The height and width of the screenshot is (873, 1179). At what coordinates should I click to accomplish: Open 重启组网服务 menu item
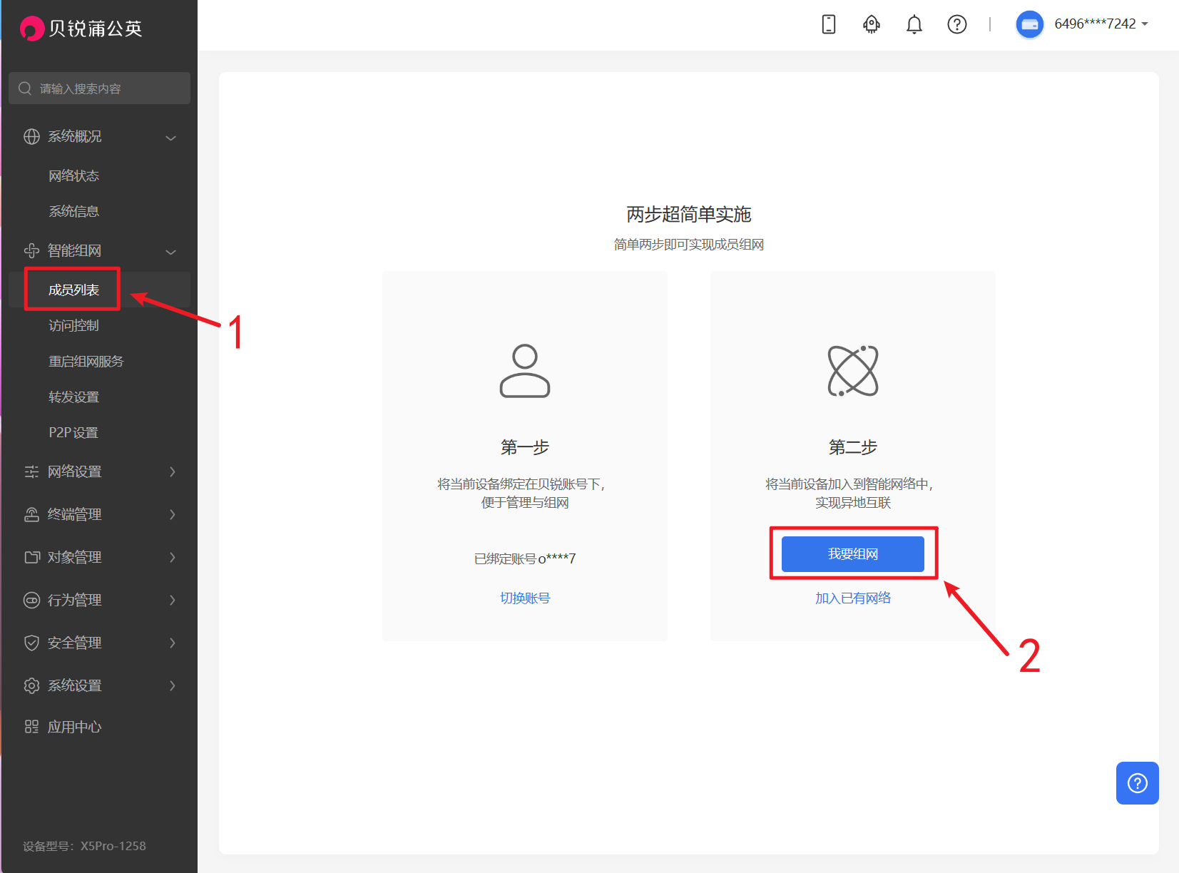pyautogui.click(x=86, y=361)
